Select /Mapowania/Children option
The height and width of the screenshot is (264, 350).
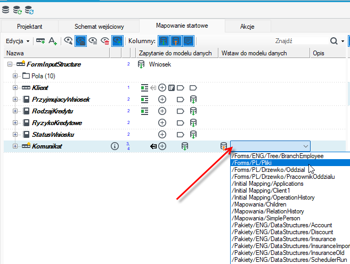click(x=259, y=204)
